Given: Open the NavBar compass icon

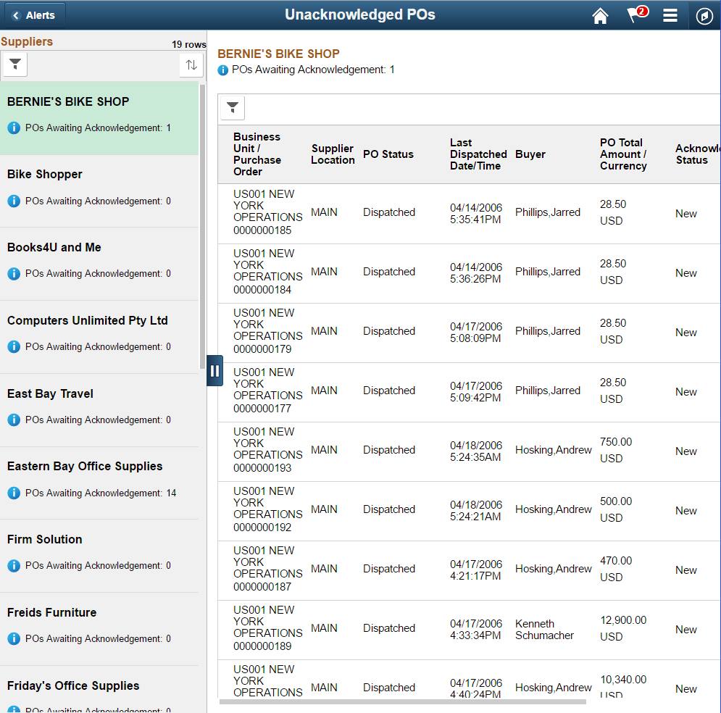Looking at the screenshot, I should (704, 16).
